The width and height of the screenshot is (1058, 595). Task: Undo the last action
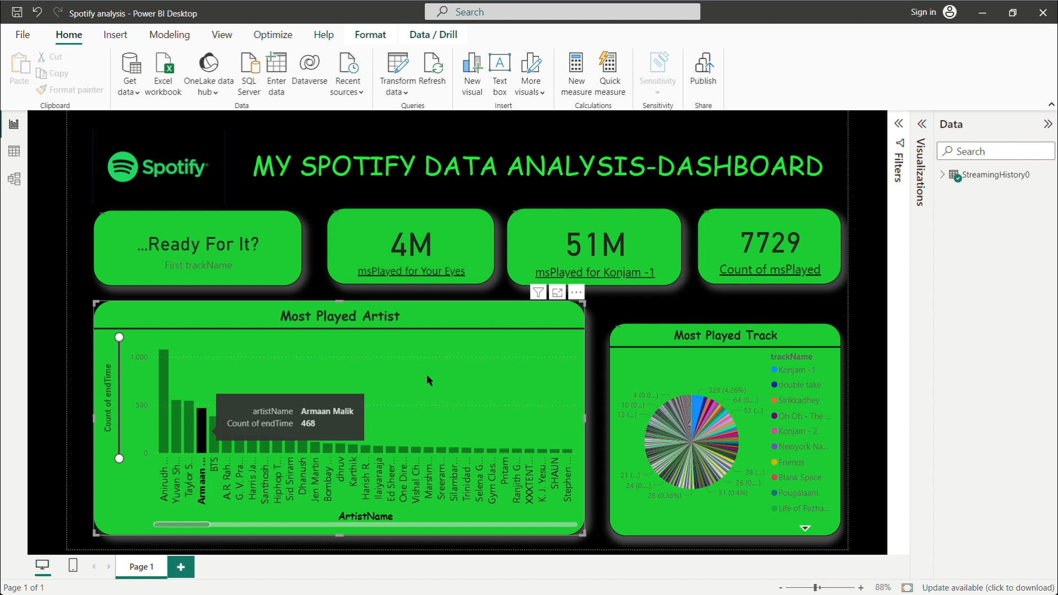click(37, 12)
